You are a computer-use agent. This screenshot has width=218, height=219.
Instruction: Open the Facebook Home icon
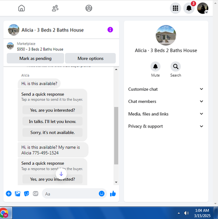click(21, 8)
